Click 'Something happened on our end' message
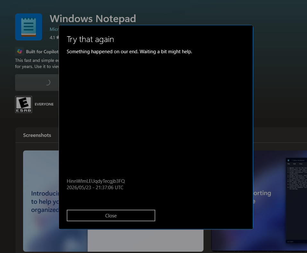The width and height of the screenshot is (307, 253). [129, 51]
